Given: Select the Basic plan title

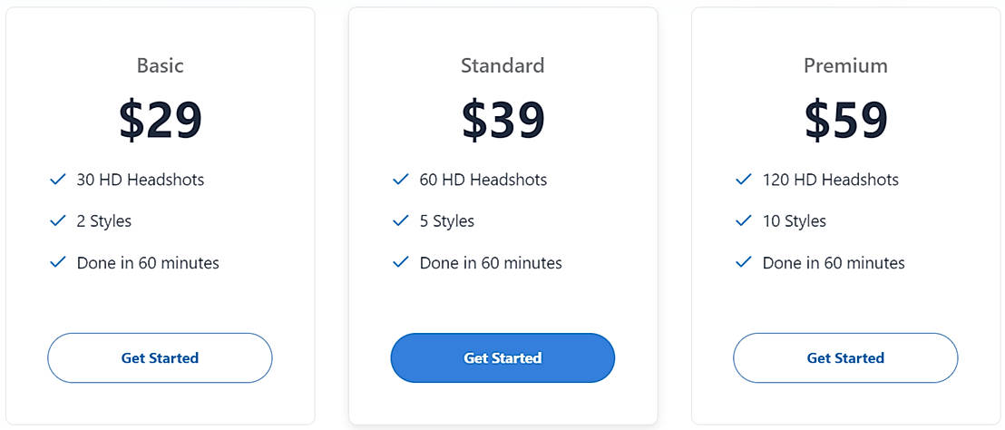Looking at the screenshot, I should (160, 65).
